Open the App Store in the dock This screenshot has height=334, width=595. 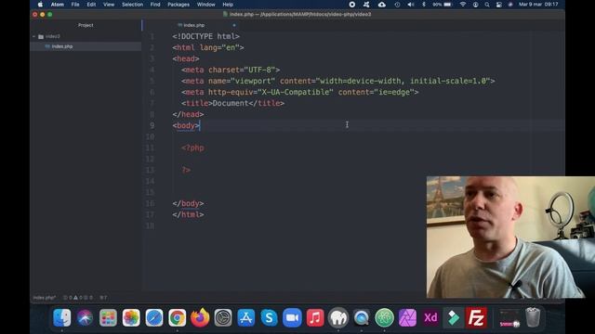245,317
